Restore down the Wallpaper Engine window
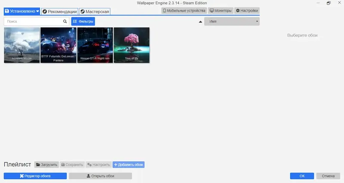344x183 pixels. pos(329,3)
